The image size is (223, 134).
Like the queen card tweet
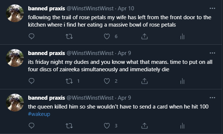pos(107,126)
